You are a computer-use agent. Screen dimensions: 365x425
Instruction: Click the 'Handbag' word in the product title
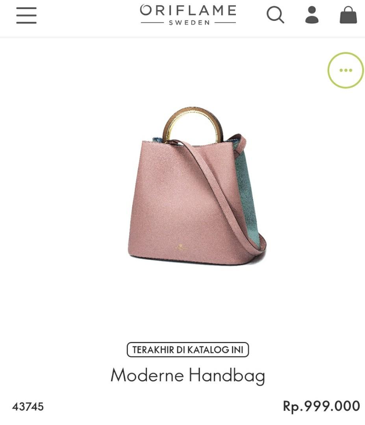227,376
